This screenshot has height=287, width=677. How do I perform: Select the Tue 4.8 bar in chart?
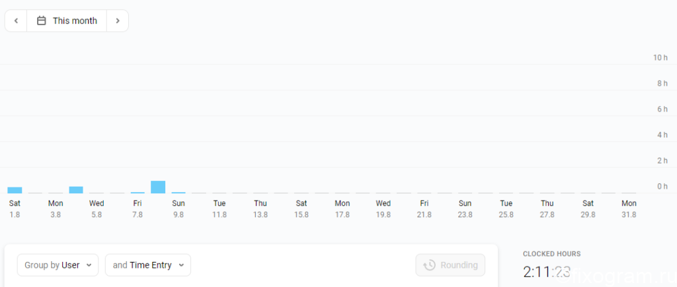[x=76, y=189]
